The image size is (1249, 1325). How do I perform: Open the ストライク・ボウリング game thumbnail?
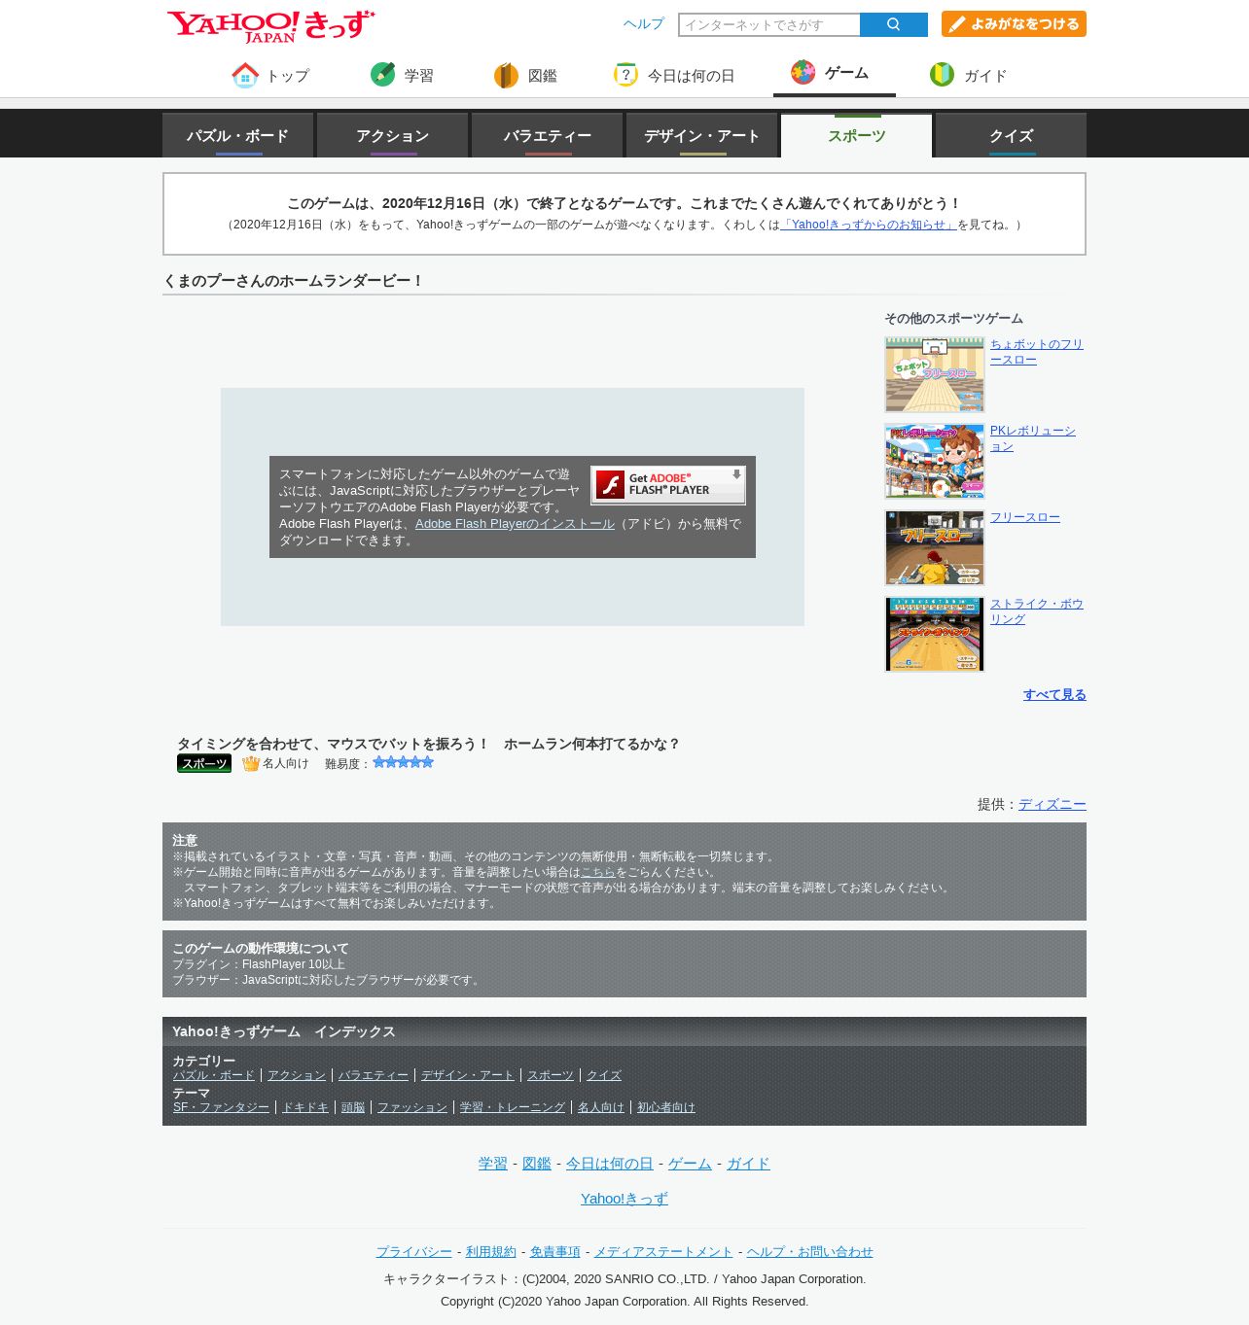point(935,634)
